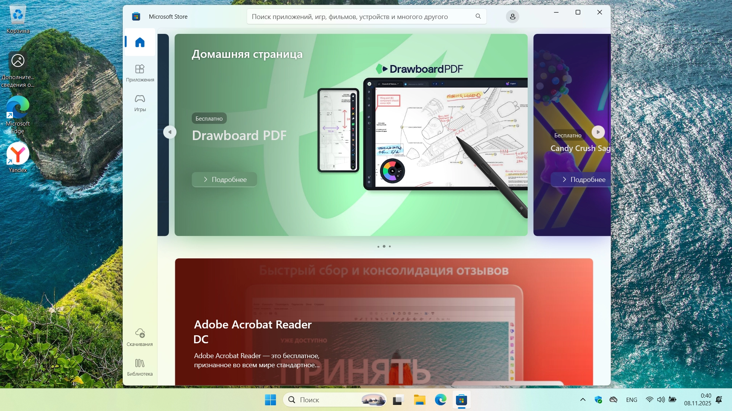The height and width of the screenshot is (411, 732).
Task: Click the carousel page indicator dots
Action: coord(384,247)
